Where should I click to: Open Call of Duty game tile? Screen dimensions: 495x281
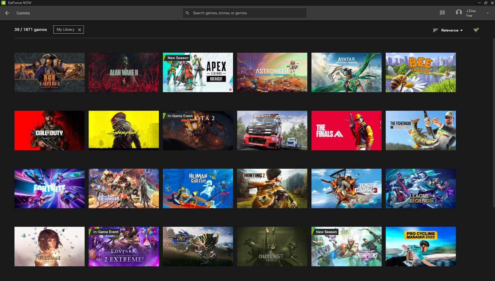[x=49, y=131]
